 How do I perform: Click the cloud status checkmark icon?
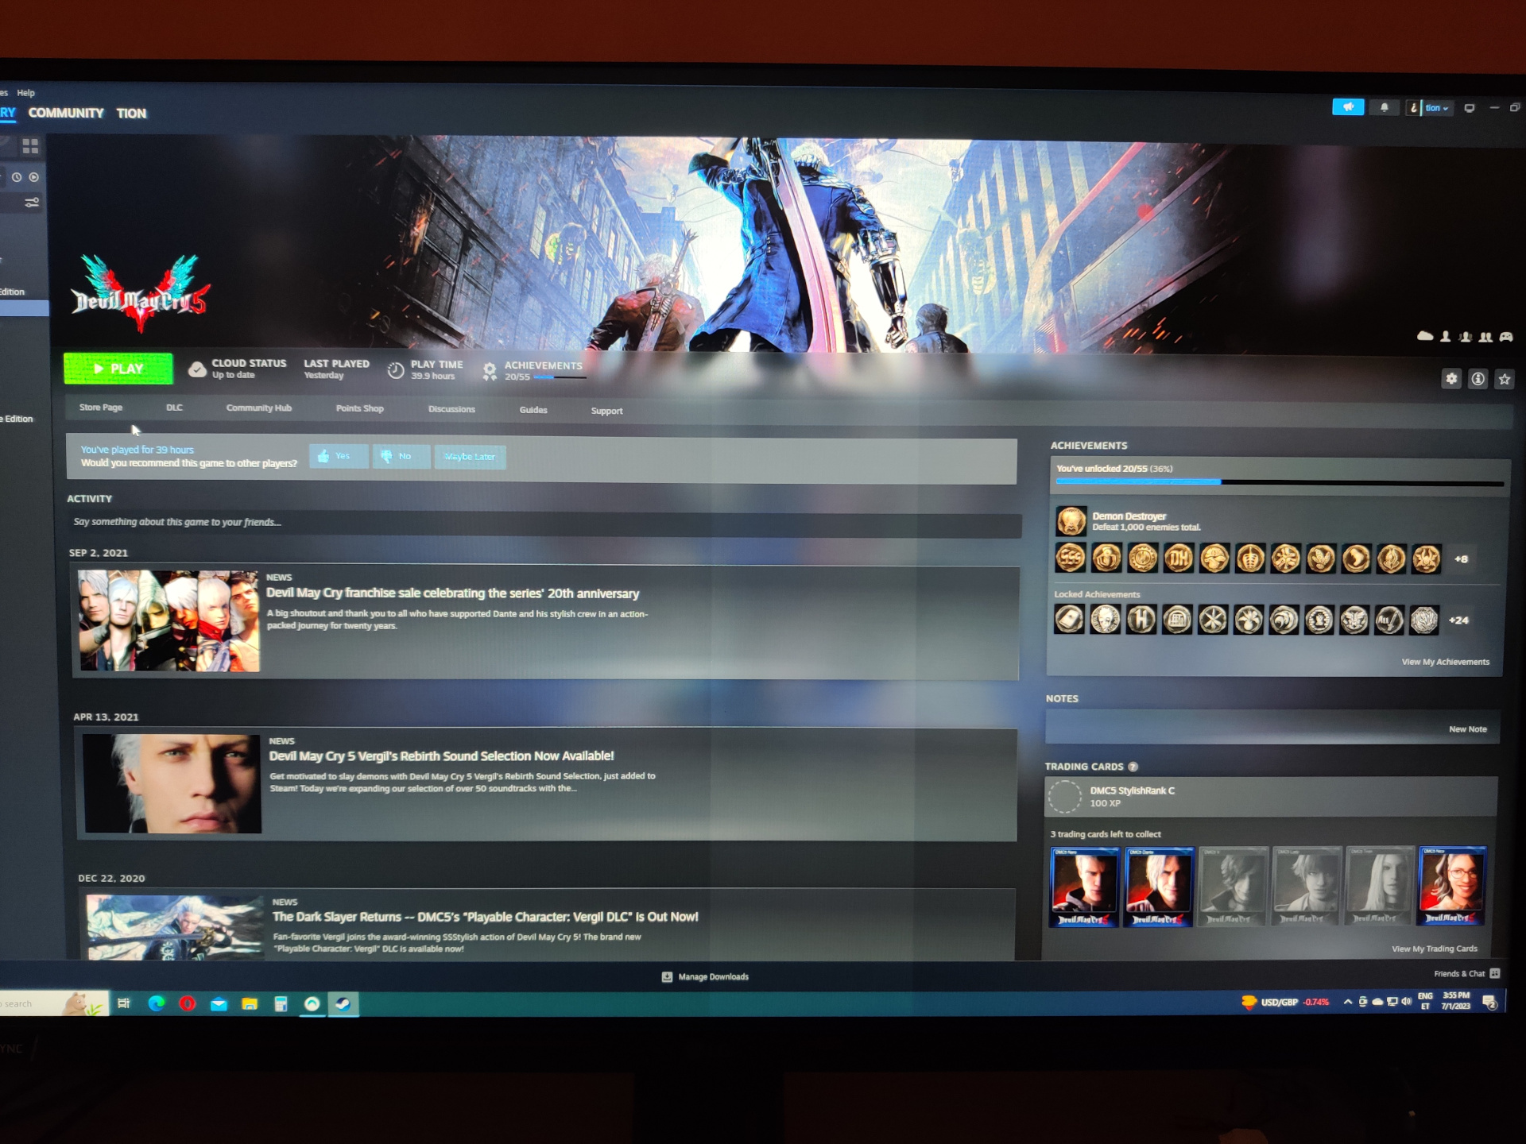pos(197,369)
